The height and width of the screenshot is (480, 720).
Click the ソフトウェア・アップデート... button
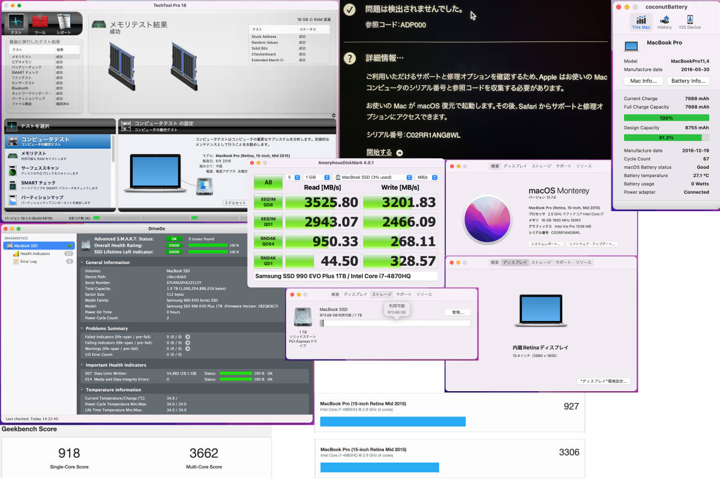point(592,244)
